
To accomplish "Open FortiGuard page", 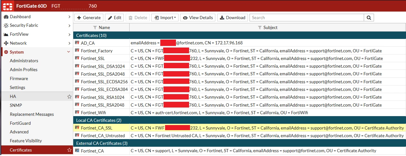I will pos(20,123).
